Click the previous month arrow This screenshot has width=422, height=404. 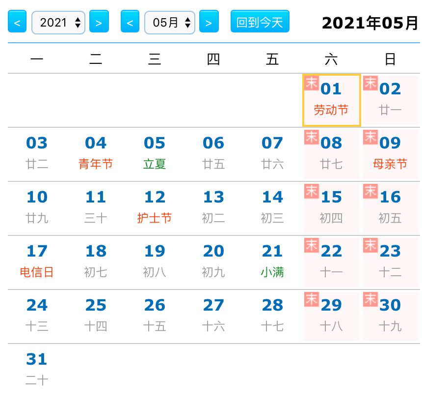130,23
